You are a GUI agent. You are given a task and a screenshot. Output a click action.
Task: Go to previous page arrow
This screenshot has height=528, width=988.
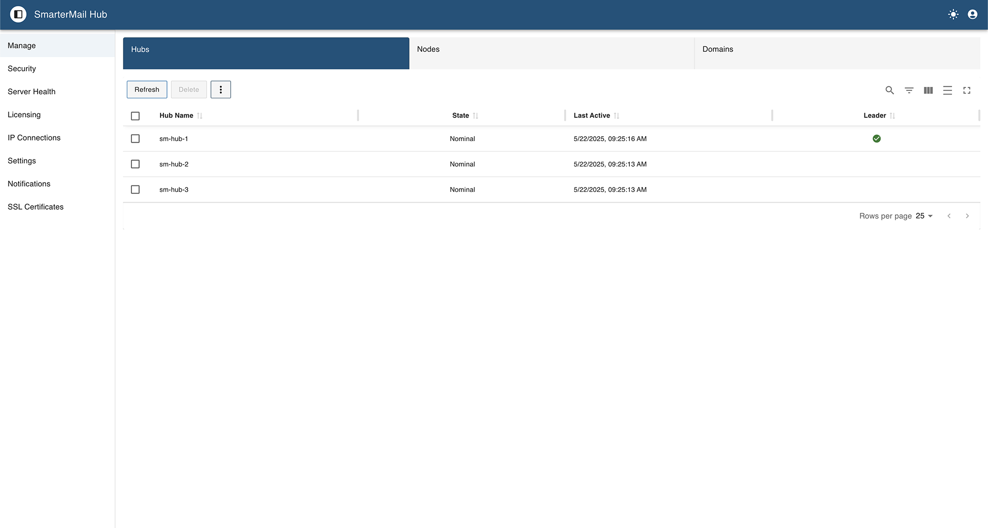[x=949, y=216]
